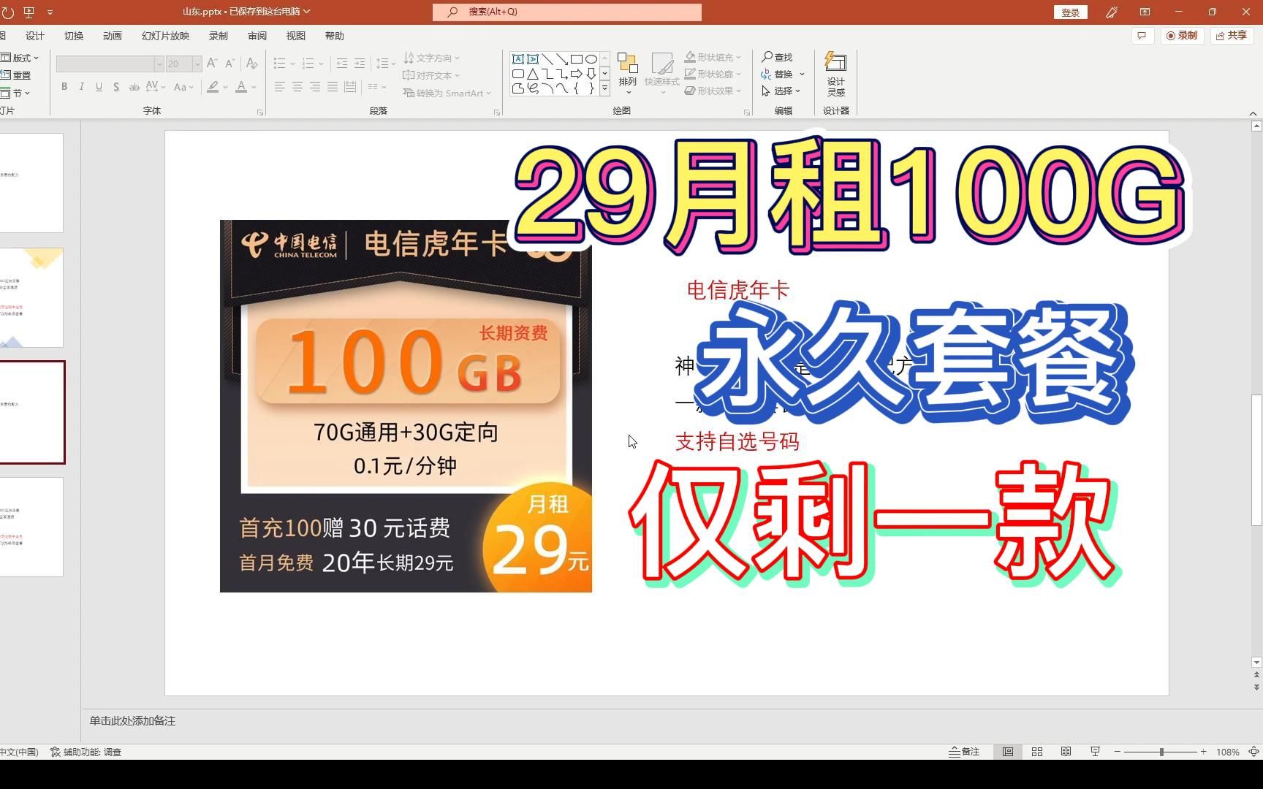Select the right arrow shape
1263x789 pixels.
coord(577,74)
